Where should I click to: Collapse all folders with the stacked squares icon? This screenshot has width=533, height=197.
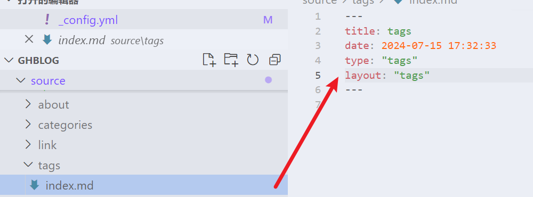274,60
